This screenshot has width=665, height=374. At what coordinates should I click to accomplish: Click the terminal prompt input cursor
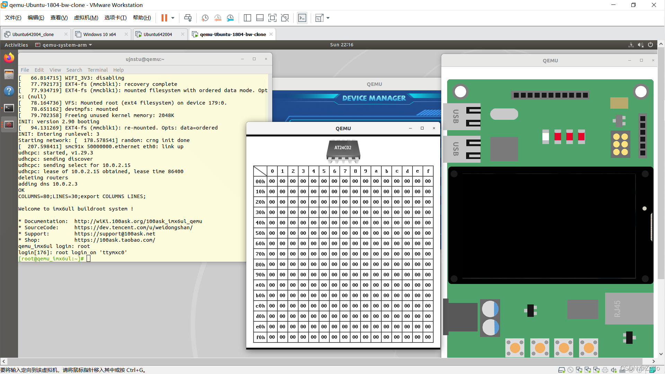coord(88,259)
